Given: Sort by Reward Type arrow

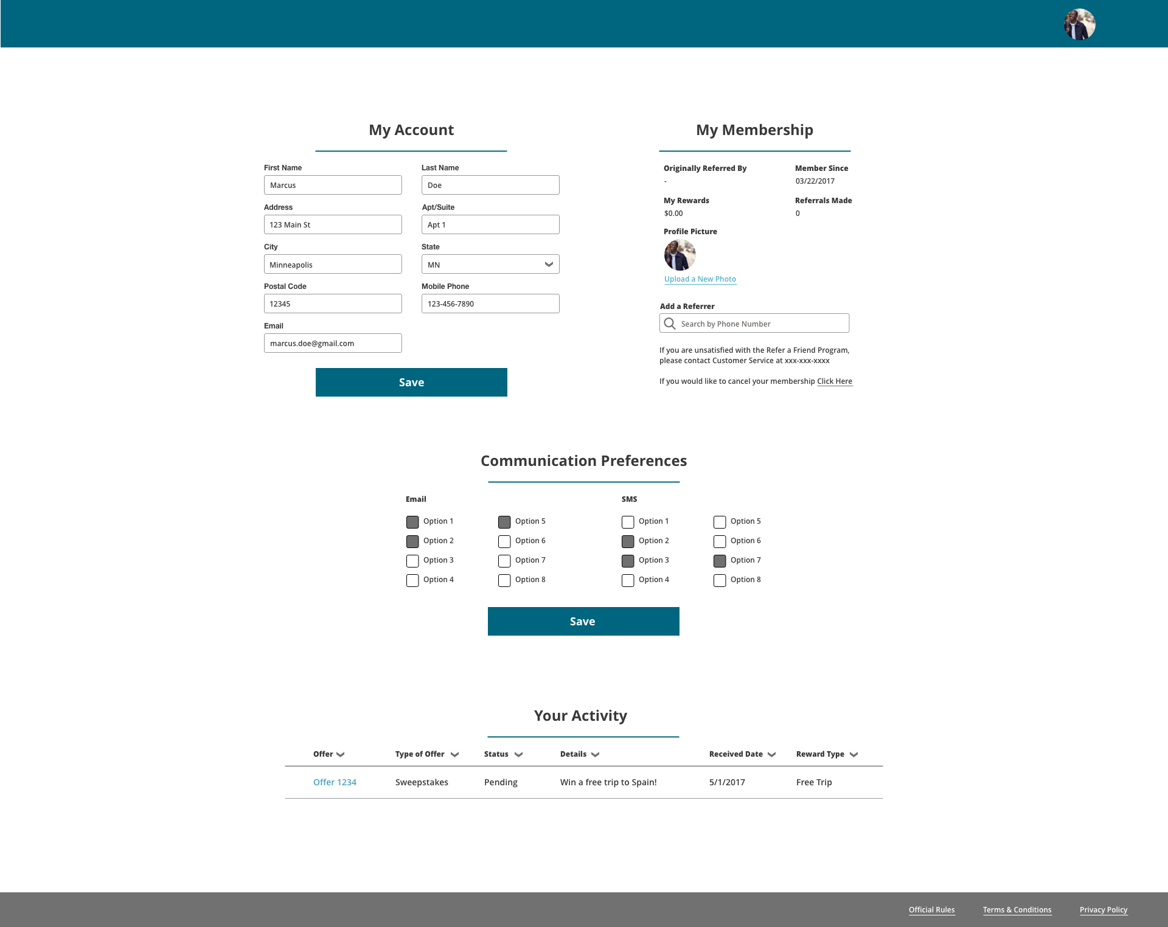Looking at the screenshot, I should coord(853,754).
